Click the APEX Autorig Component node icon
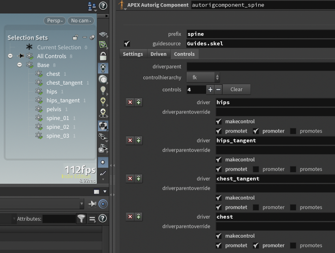This screenshot has width=335, height=253. pos(121,5)
